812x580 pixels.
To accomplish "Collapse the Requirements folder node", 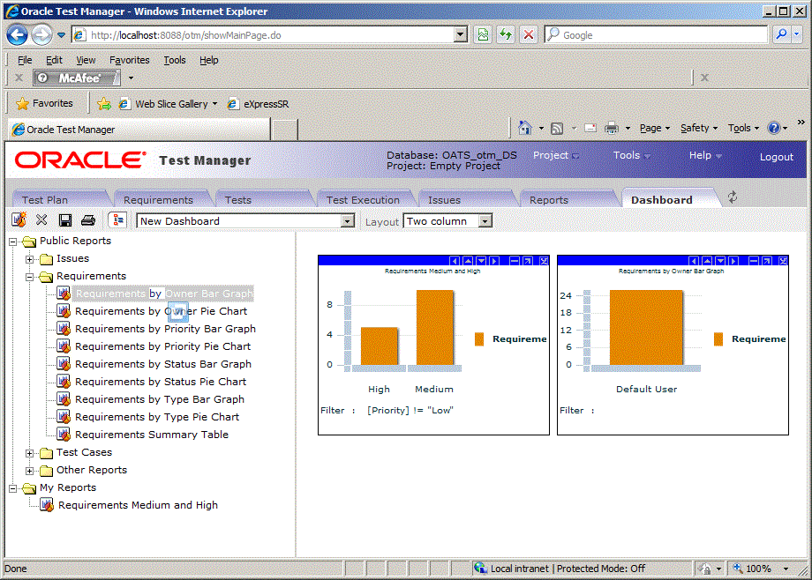I will click(x=29, y=277).
